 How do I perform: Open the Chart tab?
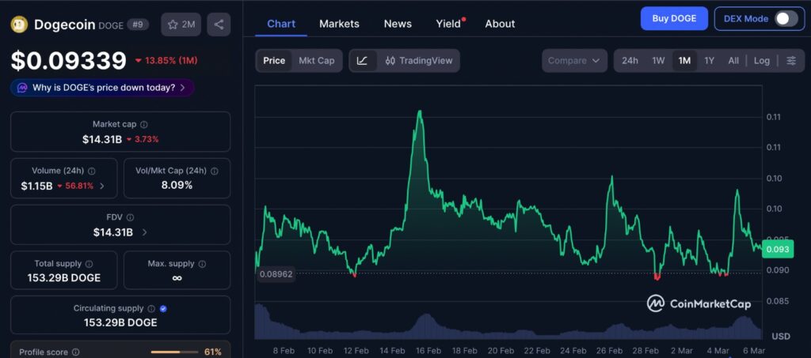(x=281, y=24)
